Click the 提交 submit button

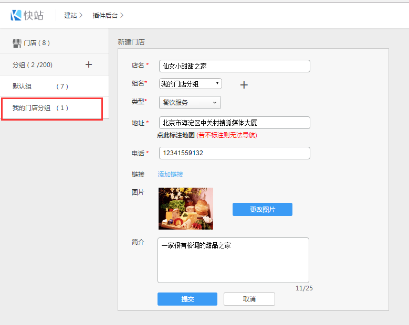point(187,299)
